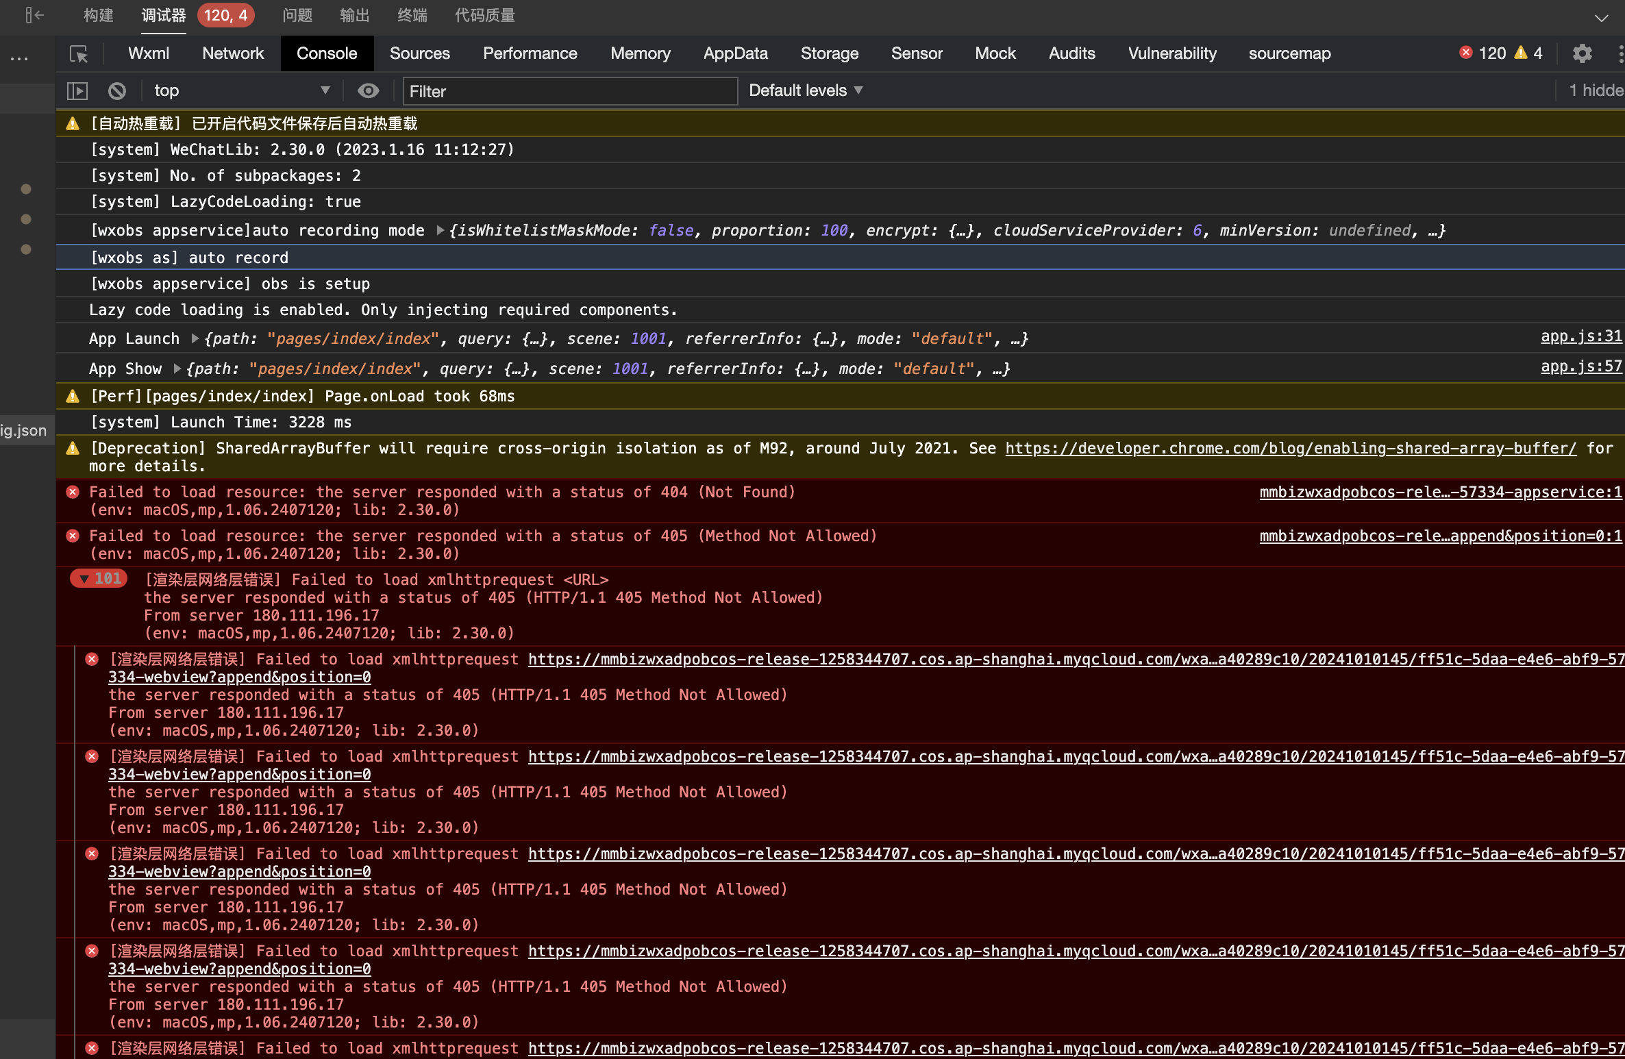Expand App Launch object details
The image size is (1625, 1059).
tap(195, 338)
